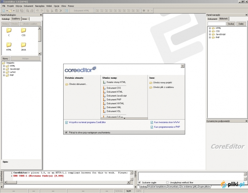Click the Redo toolbar icon
This screenshot has height=193, width=248.
pos(42,11)
